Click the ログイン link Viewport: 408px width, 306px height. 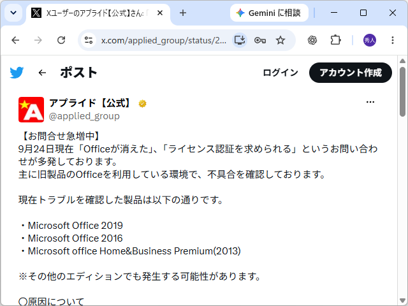tap(280, 73)
